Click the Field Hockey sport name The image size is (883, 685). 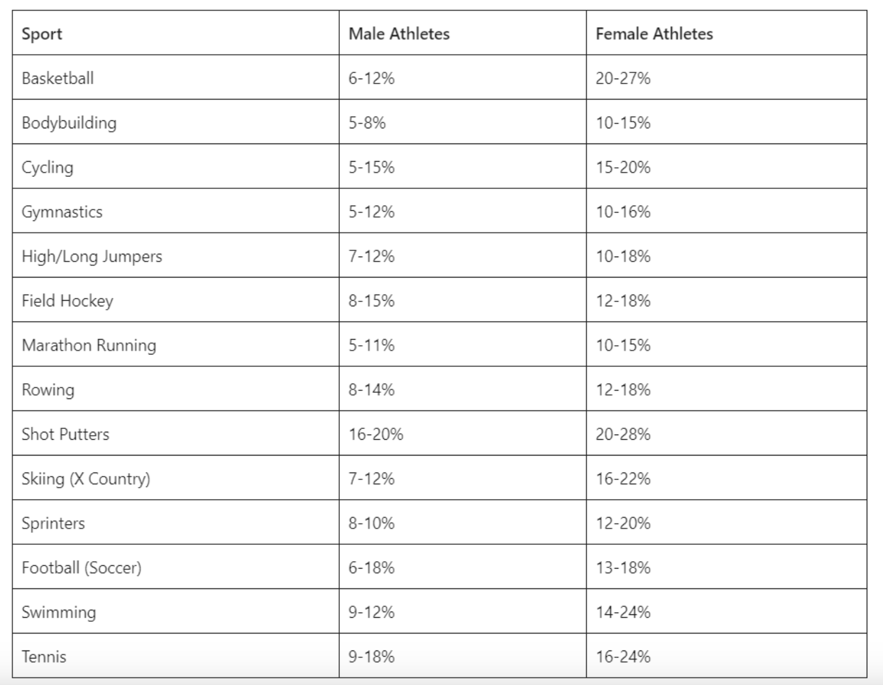[x=67, y=301]
